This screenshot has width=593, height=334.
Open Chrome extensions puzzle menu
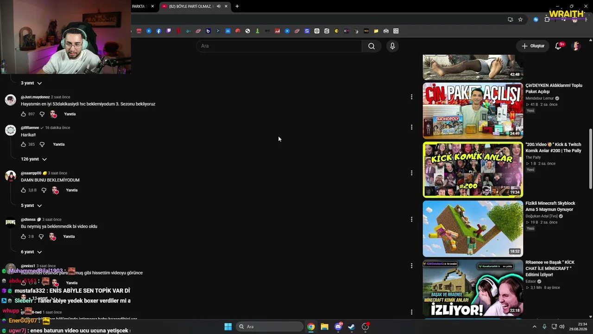coord(547,19)
